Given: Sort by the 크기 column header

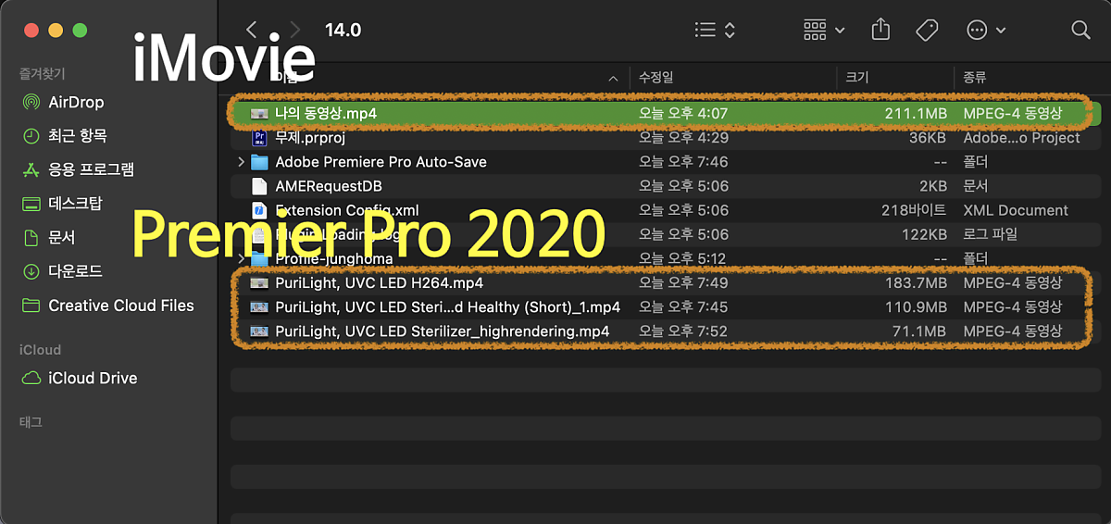Looking at the screenshot, I should click(x=855, y=79).
